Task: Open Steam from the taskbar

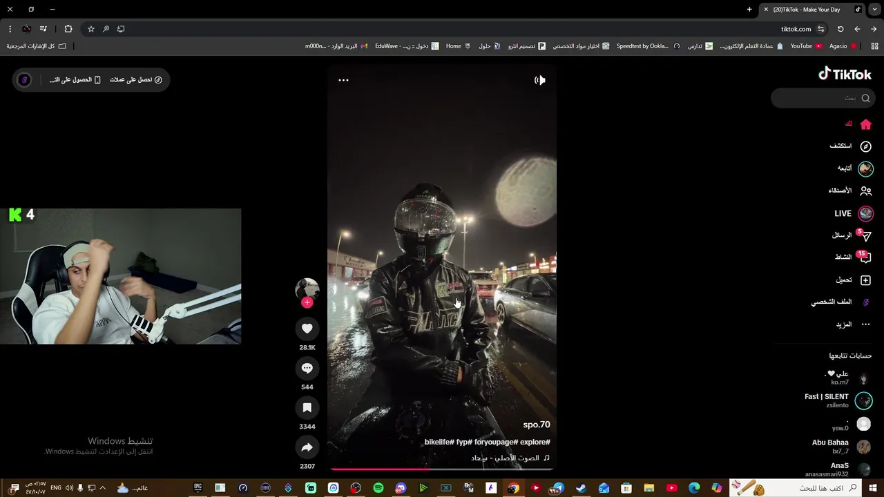Action: point(581,488)
